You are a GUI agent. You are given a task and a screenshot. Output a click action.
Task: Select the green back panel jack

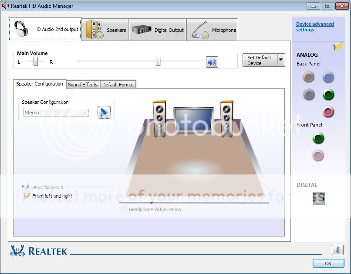pos(328,95)
